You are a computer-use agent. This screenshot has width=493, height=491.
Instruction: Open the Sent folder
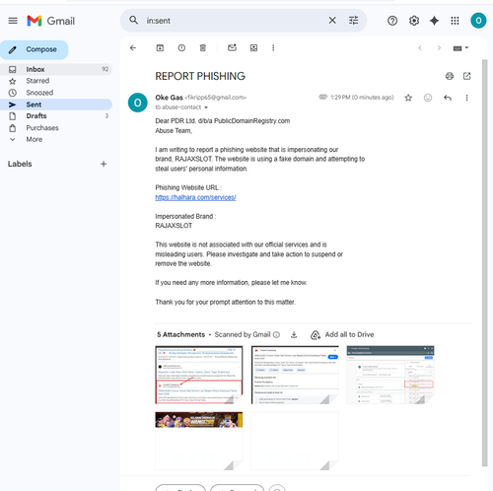56,105
